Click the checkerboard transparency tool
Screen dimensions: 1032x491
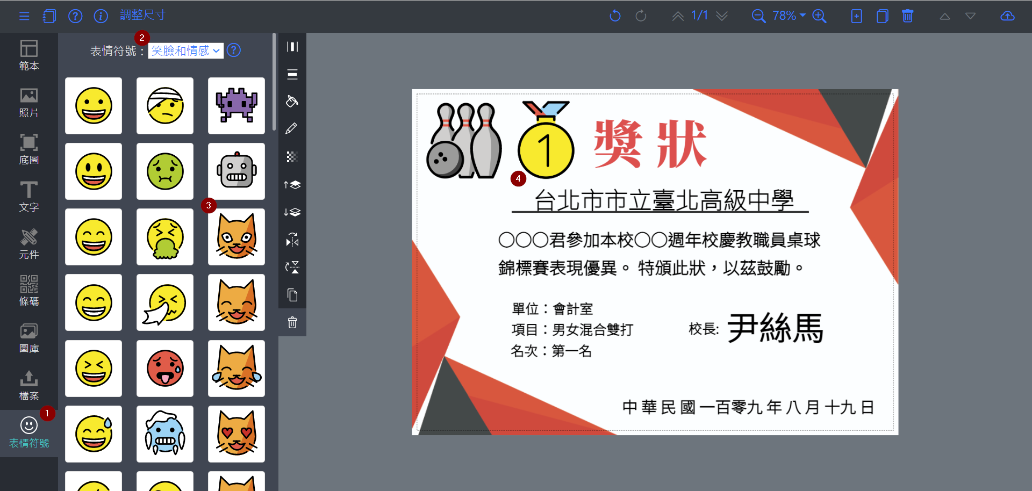click(292, 157)
